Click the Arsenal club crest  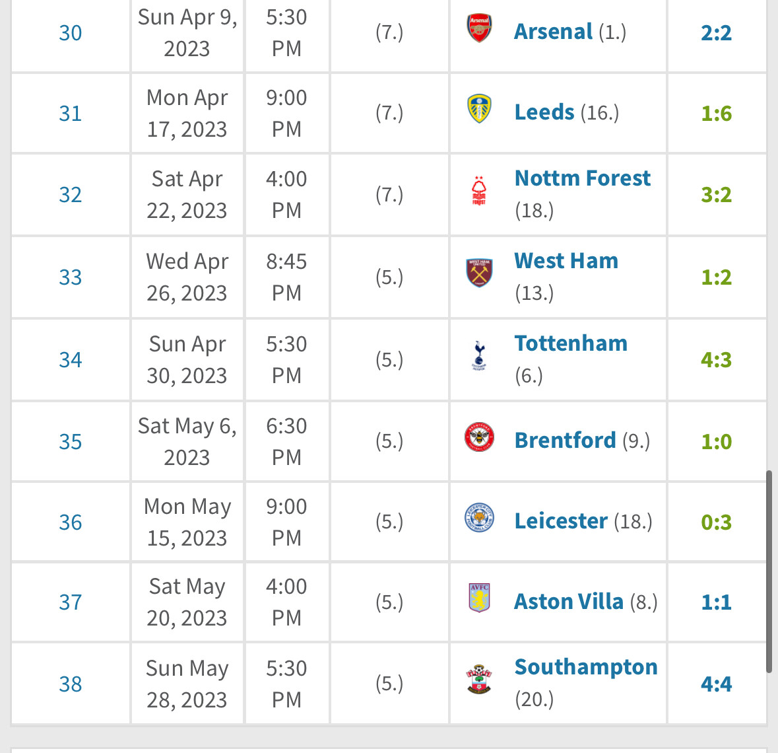(x=479, y=29)
